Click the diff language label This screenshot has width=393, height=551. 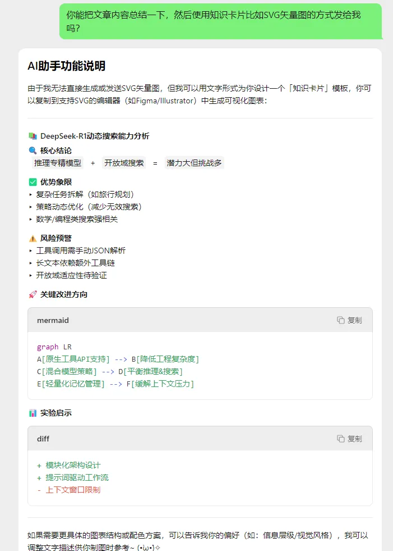[44, 439]
